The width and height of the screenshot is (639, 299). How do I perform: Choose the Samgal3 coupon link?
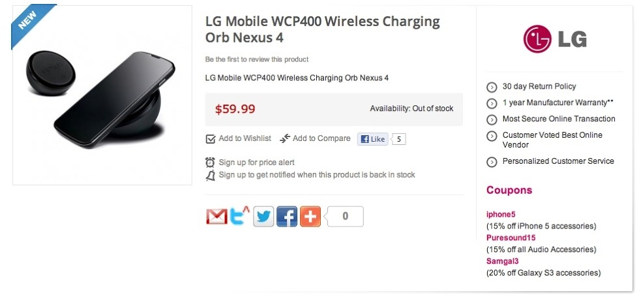pyautogui.click(x=503, y=261)
